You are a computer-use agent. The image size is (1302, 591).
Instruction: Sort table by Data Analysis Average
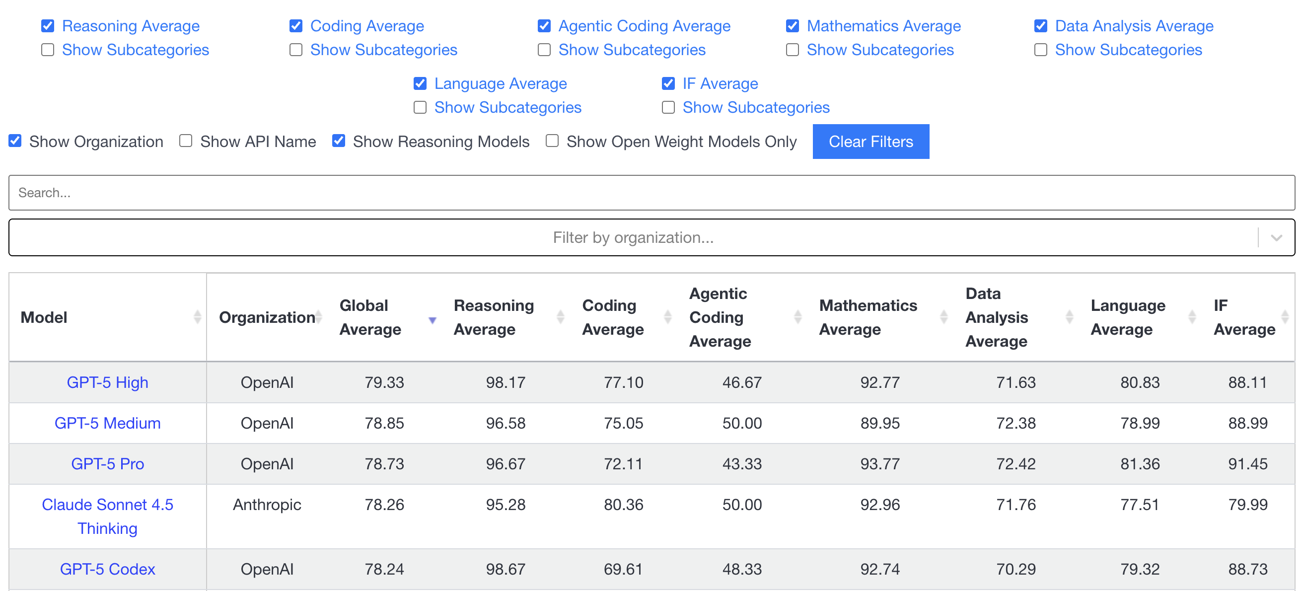[x=1069, y=317]
